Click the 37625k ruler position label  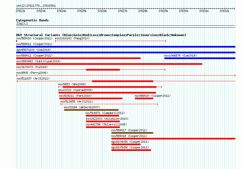pyautogui.click(x=82, y=11)
